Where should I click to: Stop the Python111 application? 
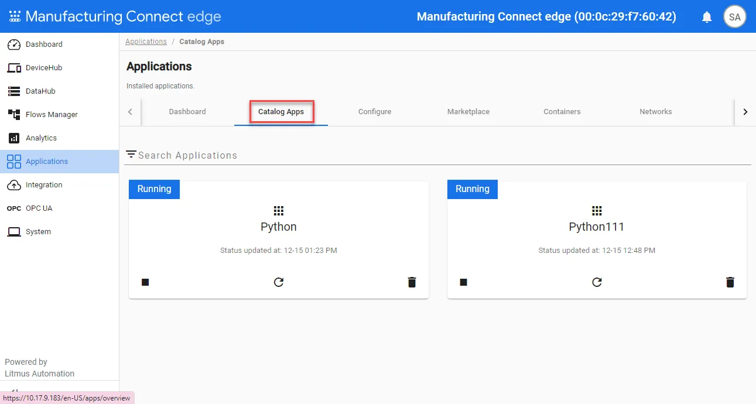tap(463, 282)
